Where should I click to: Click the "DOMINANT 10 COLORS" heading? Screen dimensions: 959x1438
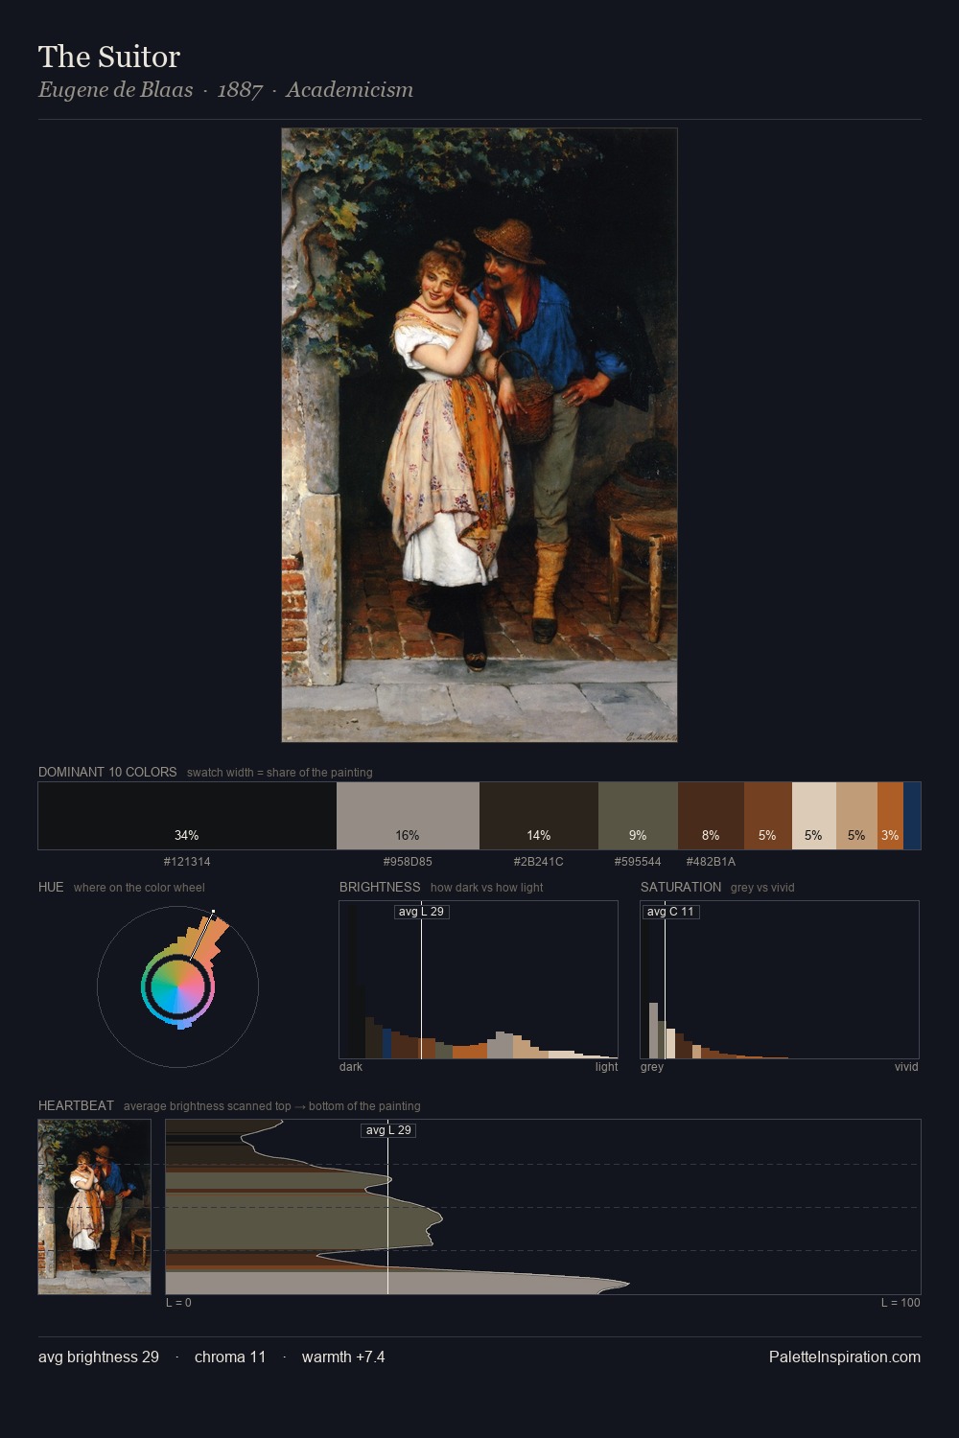(x=107, y=772)
